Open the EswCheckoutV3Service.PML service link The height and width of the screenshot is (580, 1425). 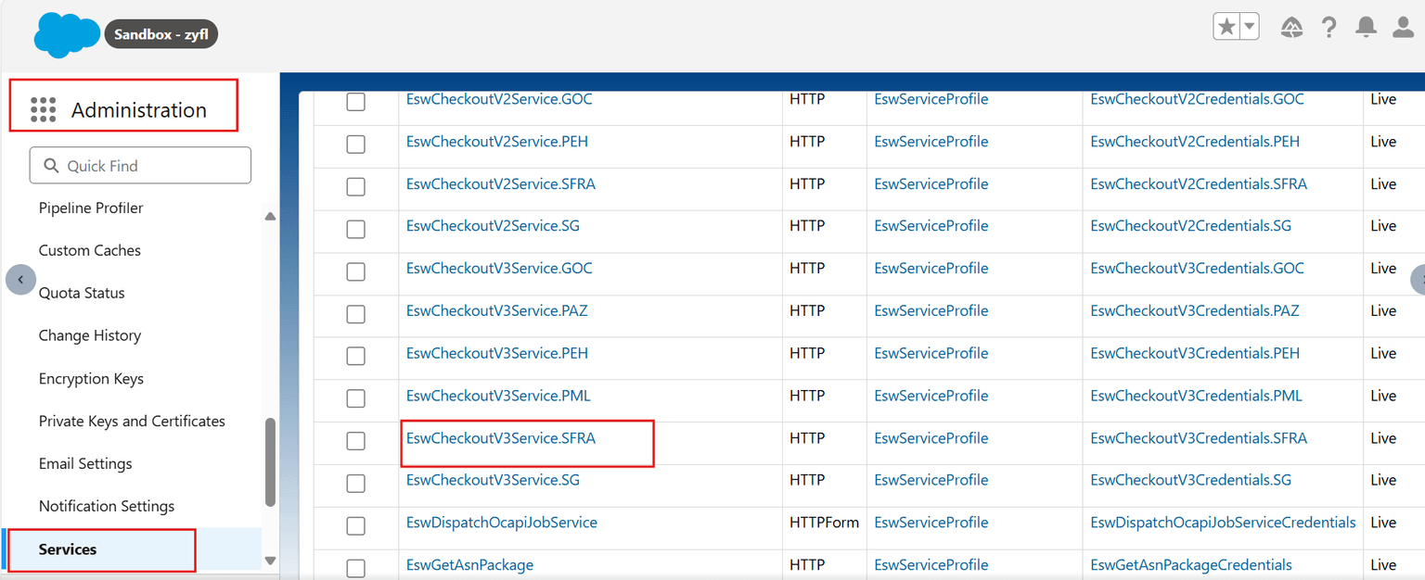(498, 396)
